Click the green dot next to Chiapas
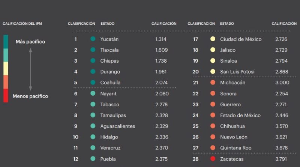This screenshot has height=167, width=300. pyautogui.click(x=93, y=61)
